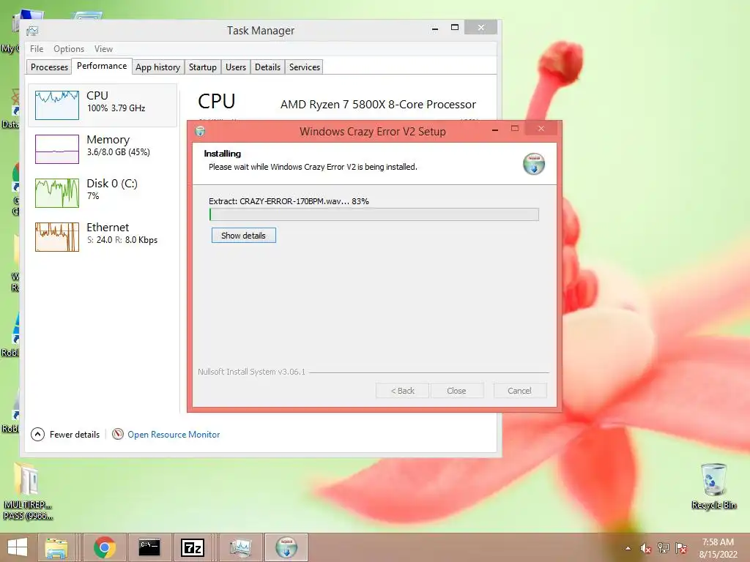Click Cancel in the Setup dialog
Image resolution: width=750 pixels, height=562 pixels.
click(x=519, y=391)
